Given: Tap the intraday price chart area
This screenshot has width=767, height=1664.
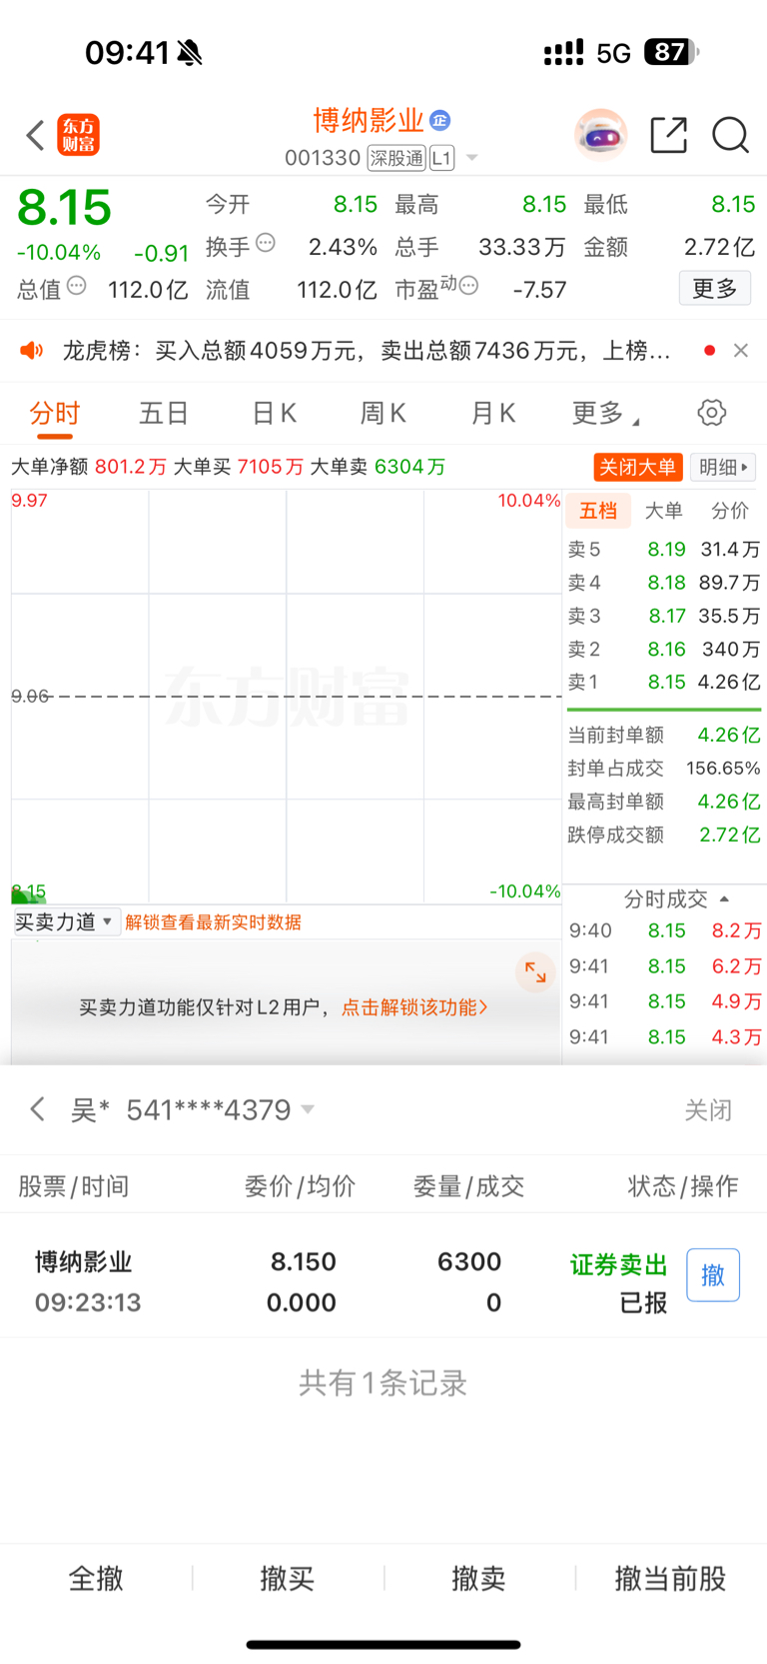Looking at the screenshot, I should pos(286,697).
